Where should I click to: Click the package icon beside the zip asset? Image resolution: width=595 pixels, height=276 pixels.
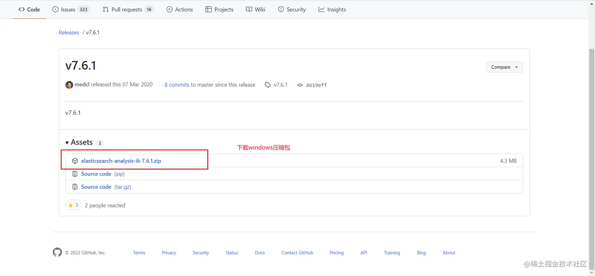tap(75, 161)
